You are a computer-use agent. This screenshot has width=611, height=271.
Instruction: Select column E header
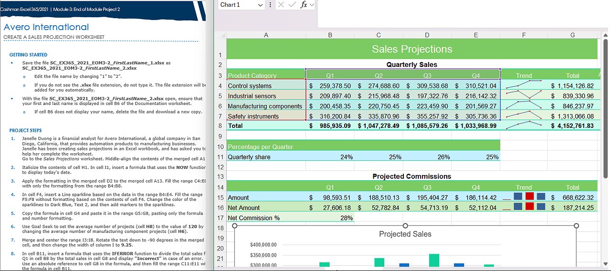tap(476, 35)
